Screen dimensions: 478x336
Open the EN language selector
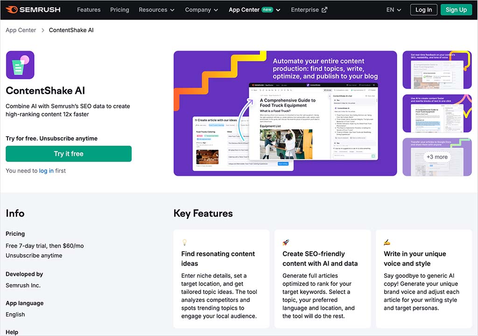(394, 10)
